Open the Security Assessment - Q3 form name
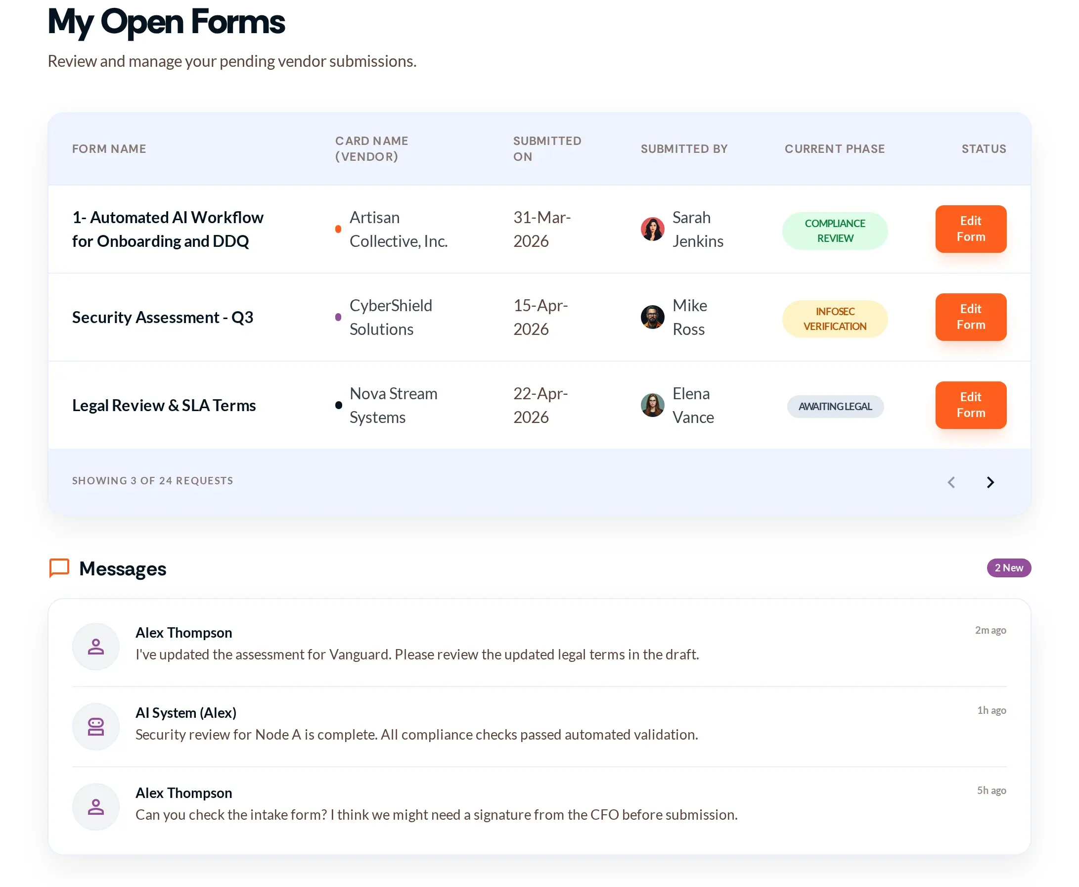 [x=162, y=317]
